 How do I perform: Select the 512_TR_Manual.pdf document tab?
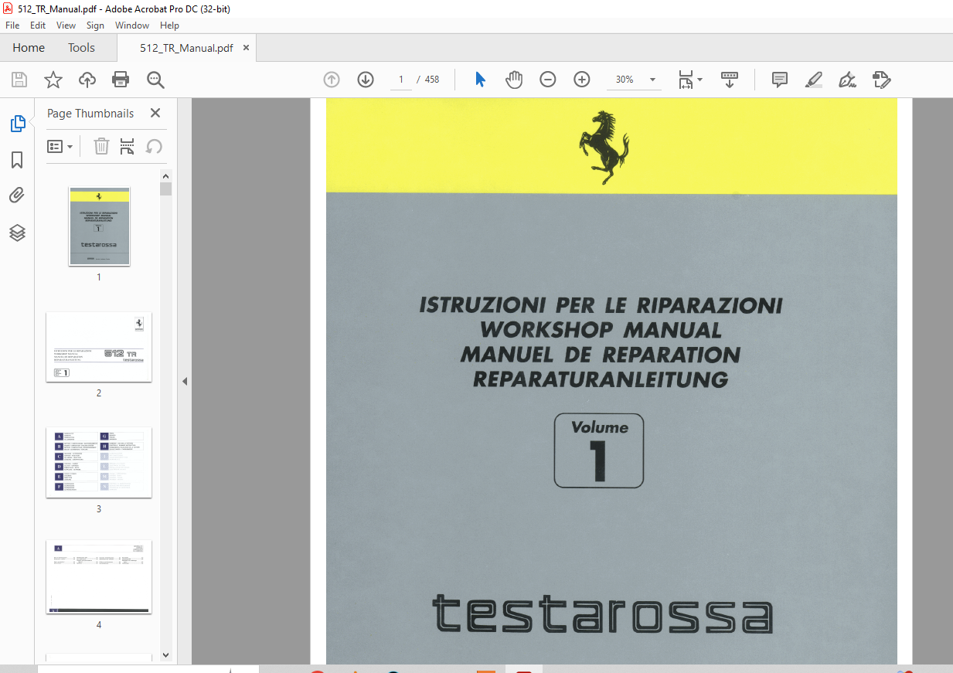click(x=186, y=47)
